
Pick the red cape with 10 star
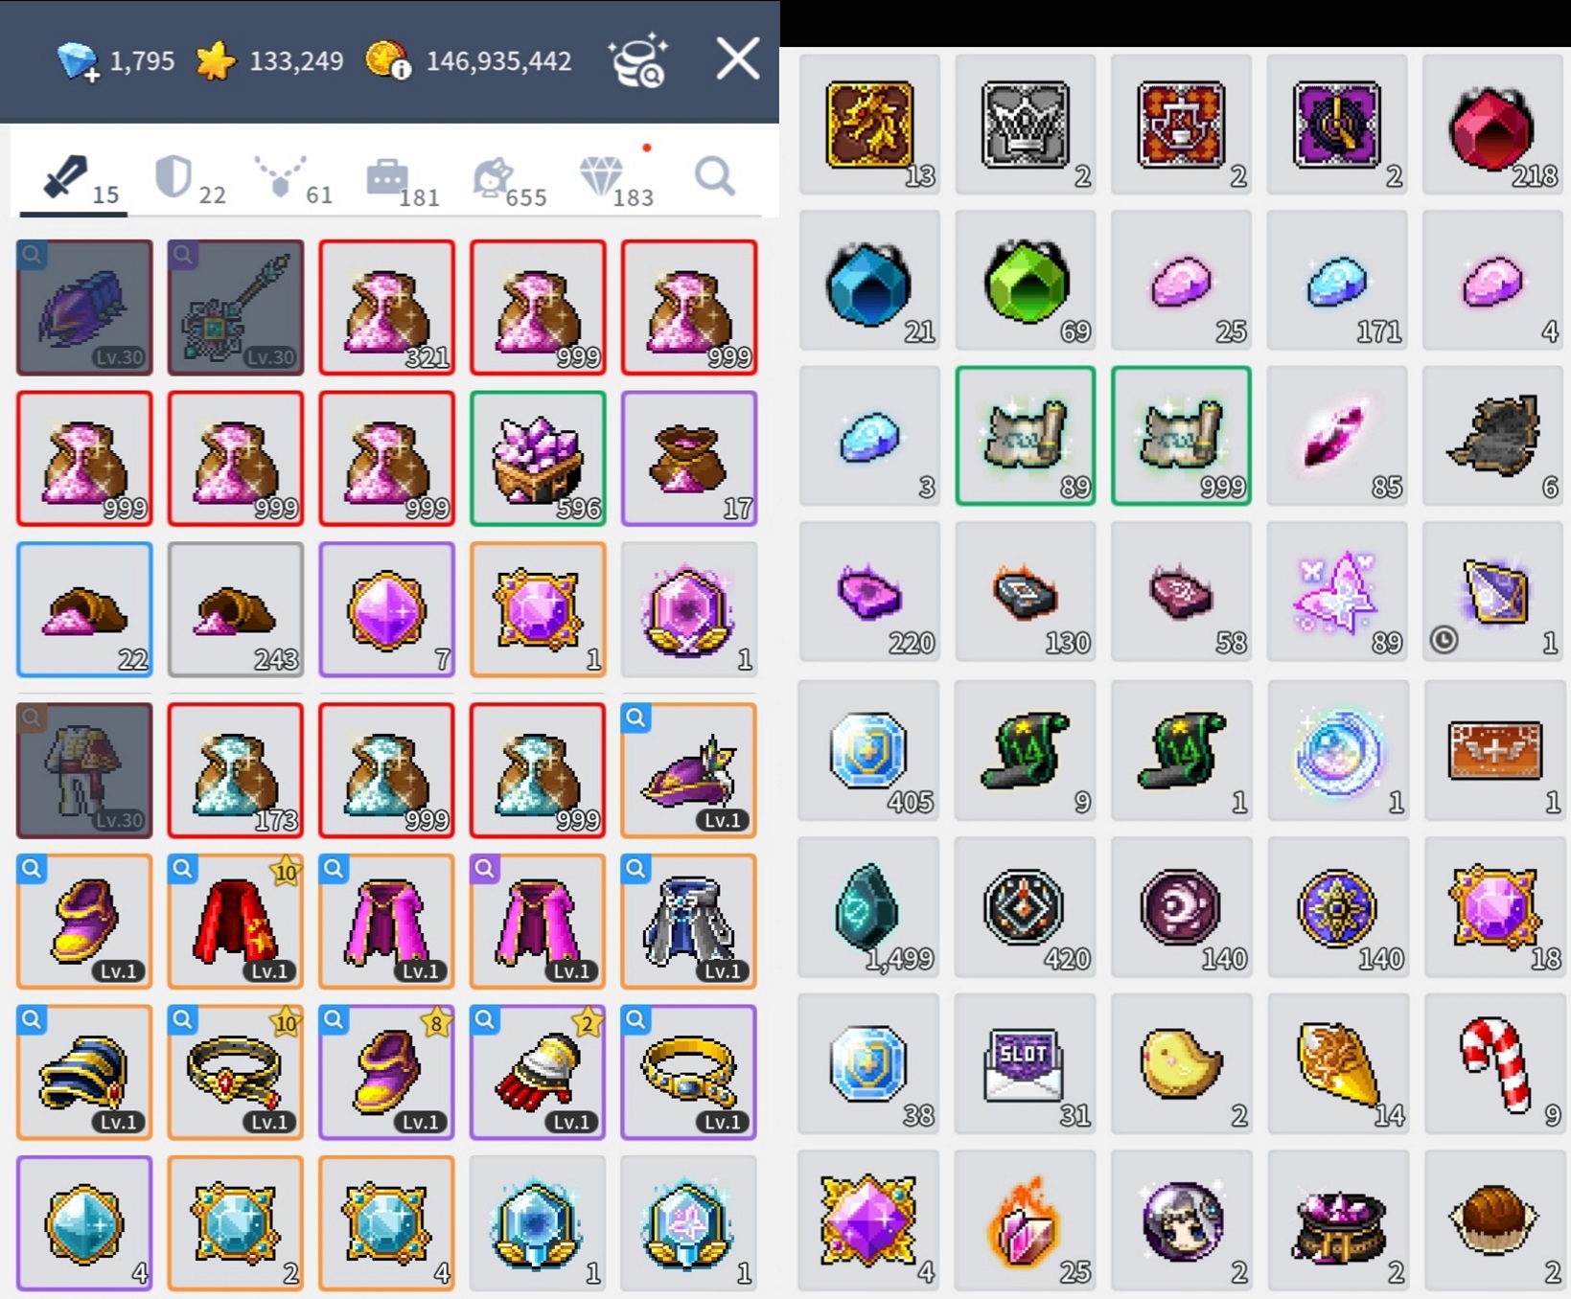coord(235,921)
